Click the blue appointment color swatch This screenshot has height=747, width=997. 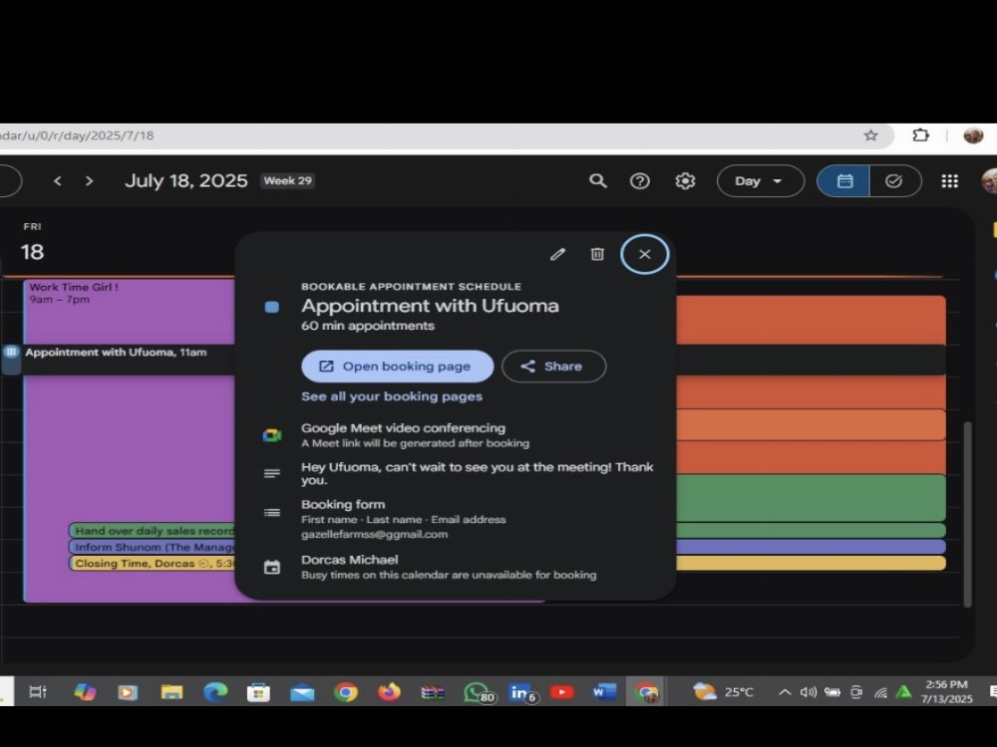click(x=271, y=307)
